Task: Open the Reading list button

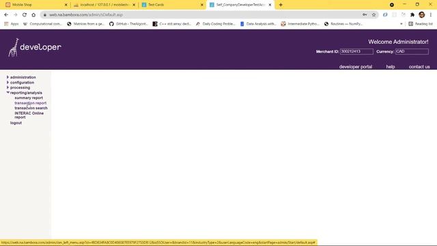Action: tap(421, 24)
